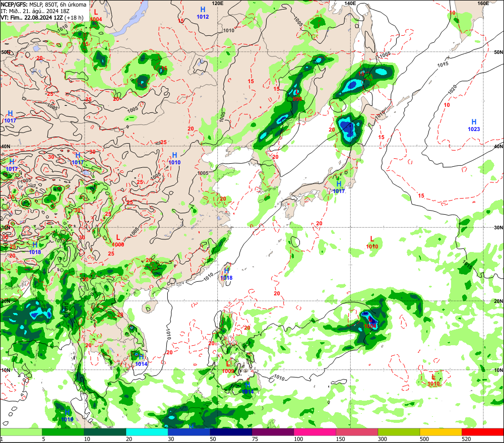Screen dimensions: 504x443
Task: Click the L 1010 low near 30N
Action: pos(372,243)
